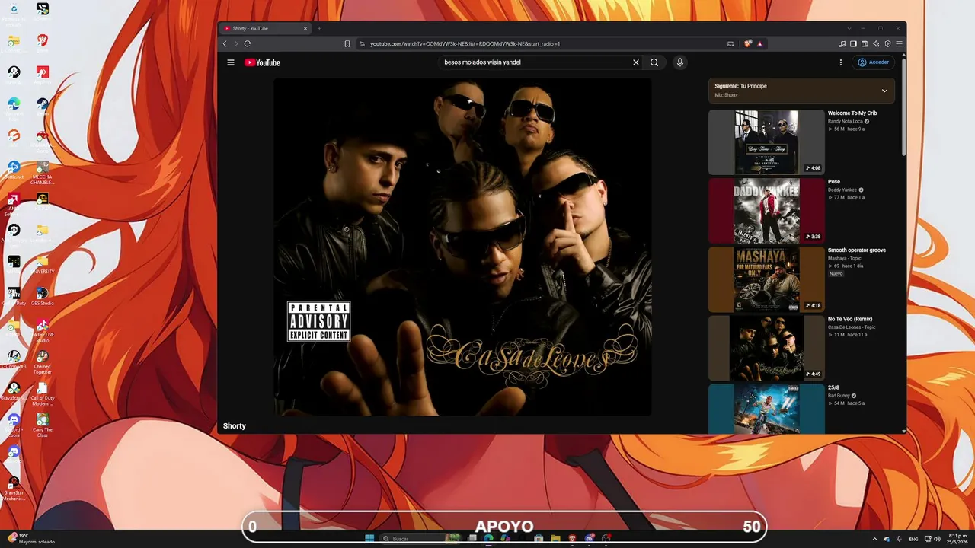Screen dimensions: 975x548
Task: Open the YouTube guide hamburger menu
Action: (x=231, y=62)
